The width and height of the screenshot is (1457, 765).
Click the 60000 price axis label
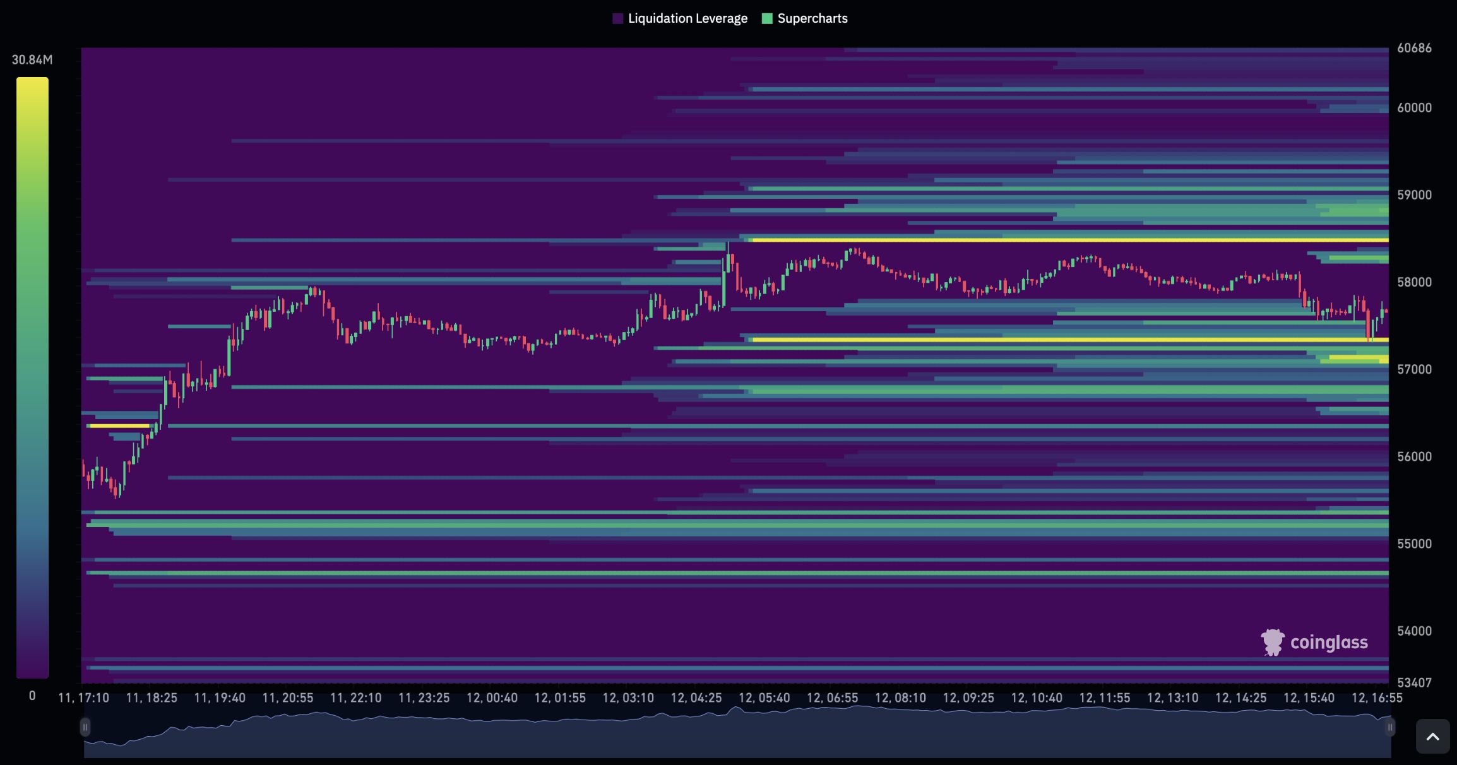tap(1414, 108)
